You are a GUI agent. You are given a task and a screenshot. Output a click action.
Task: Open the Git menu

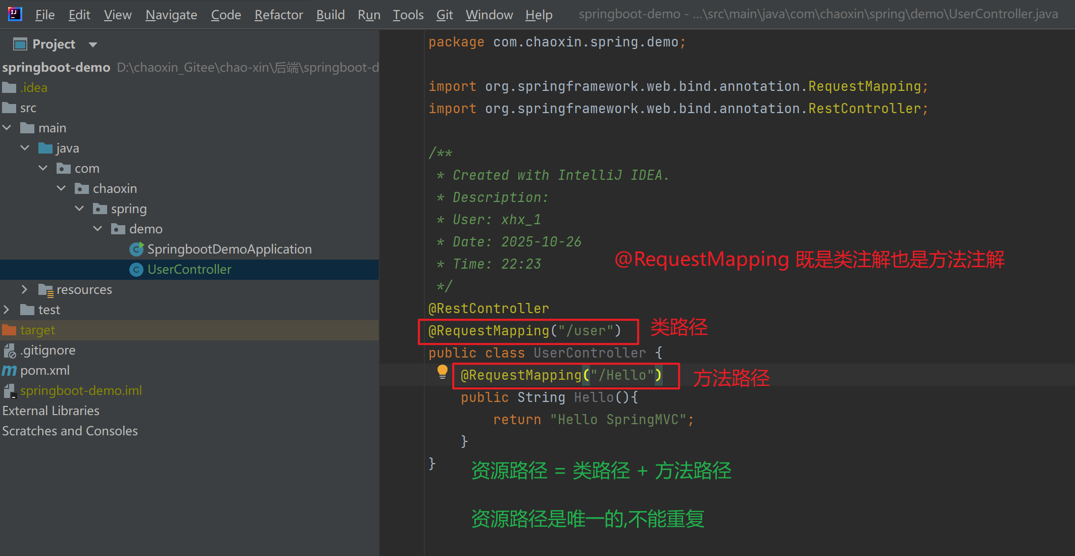point(444,15)
